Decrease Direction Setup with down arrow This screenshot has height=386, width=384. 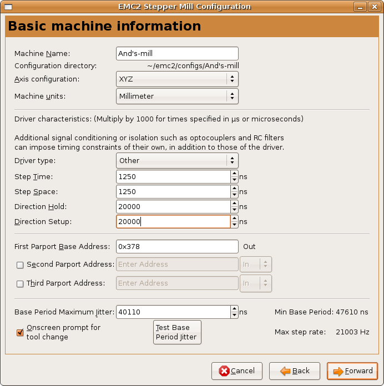point(234,225)
